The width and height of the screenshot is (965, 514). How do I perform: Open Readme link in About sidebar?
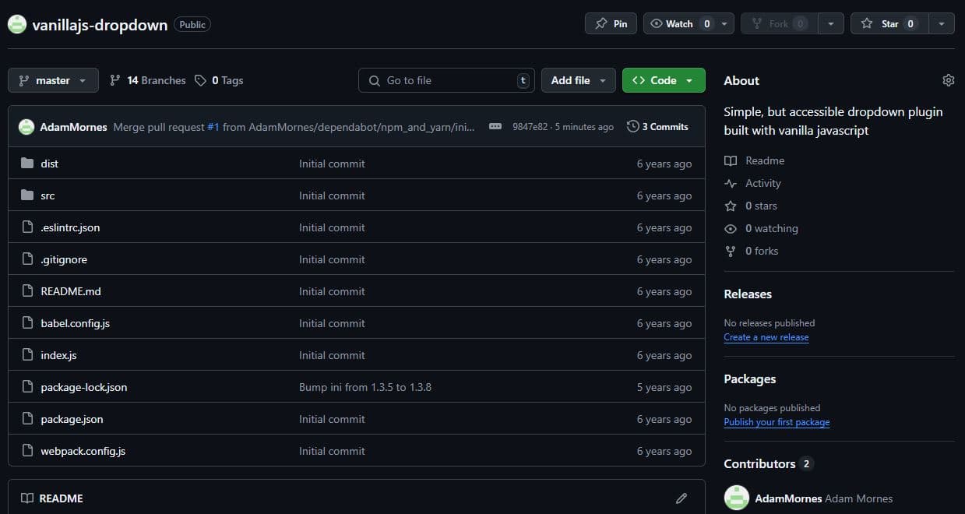(754, 160)
